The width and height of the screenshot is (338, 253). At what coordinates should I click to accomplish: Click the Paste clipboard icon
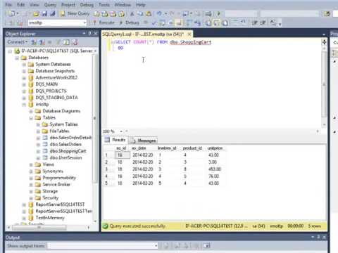pos(149,14)
